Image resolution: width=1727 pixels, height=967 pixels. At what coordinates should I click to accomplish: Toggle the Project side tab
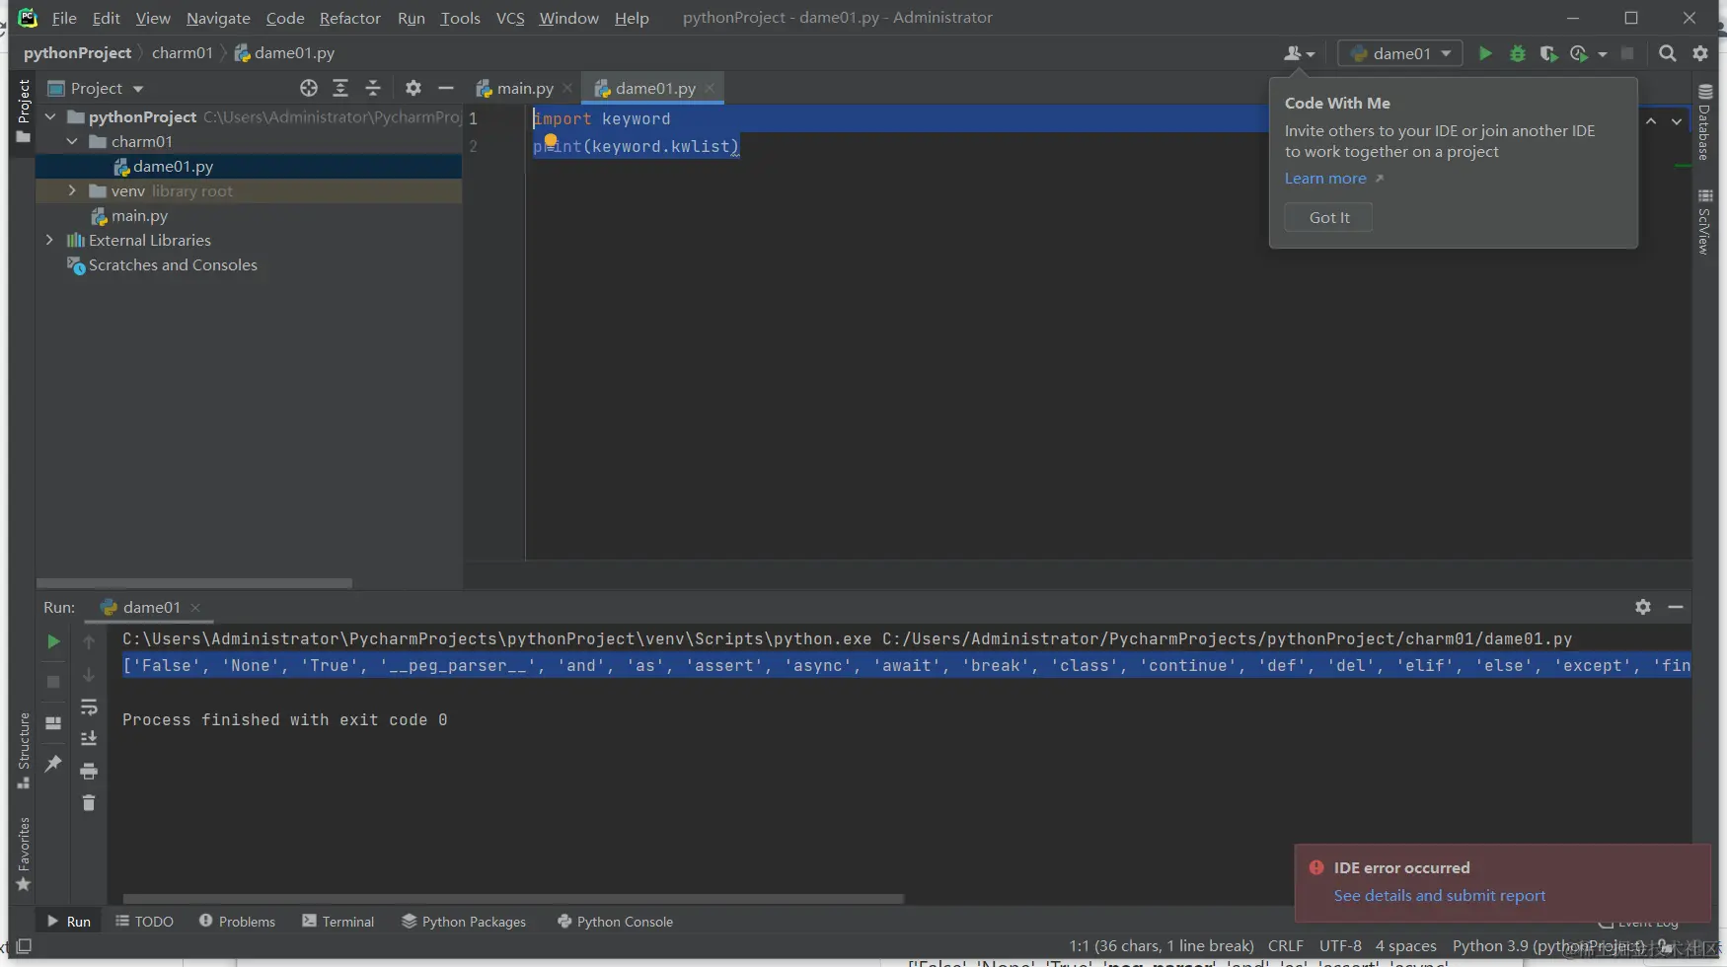click(24, 111)
